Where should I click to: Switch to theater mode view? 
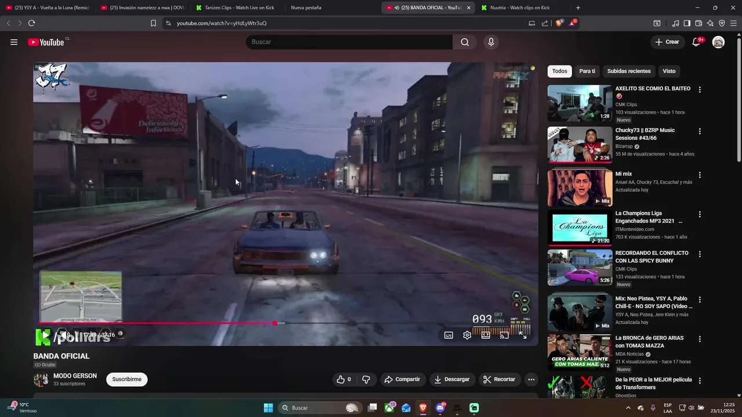tap(486, 335)
